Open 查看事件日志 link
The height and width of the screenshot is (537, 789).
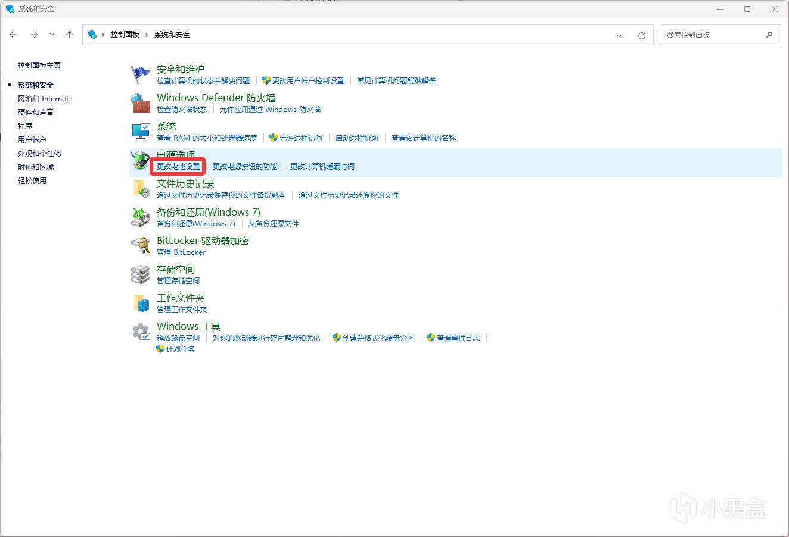458,338
